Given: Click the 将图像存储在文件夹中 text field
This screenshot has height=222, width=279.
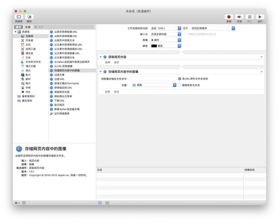Looking at the screenshot, I should (x=153, y=79).
